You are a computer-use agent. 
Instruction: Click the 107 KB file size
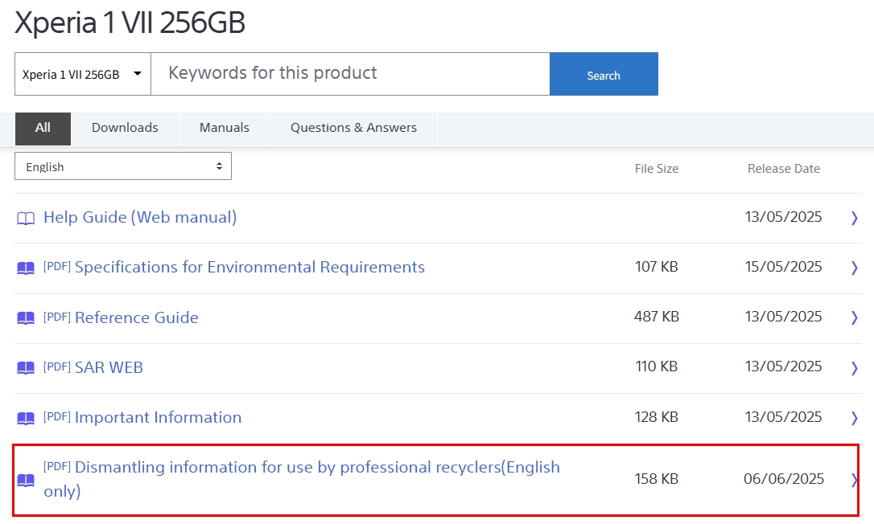[x=657, y=267]
